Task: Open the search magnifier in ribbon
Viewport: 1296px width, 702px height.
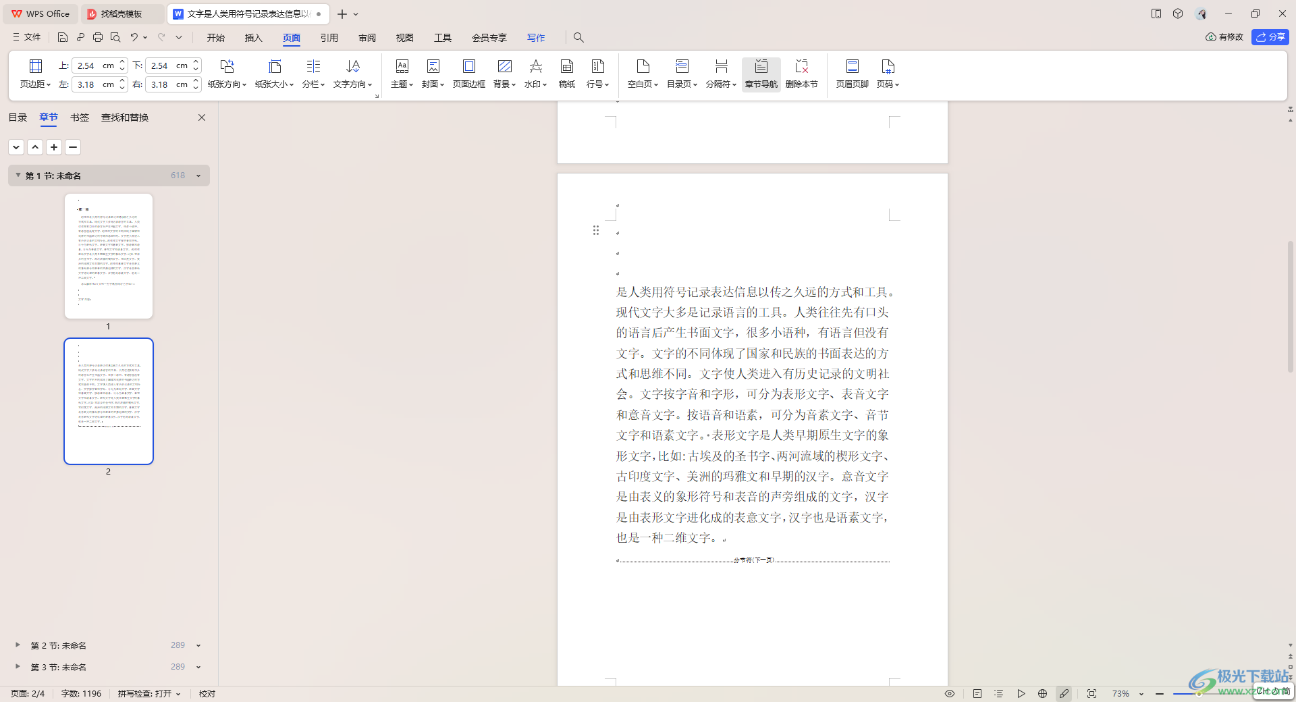Action: 578,37
